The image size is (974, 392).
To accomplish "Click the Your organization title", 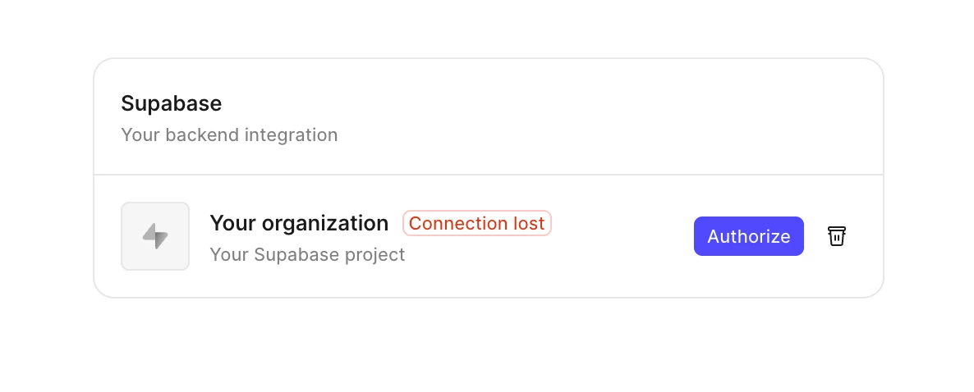I will pyautogui.click(x=299, y=223).
